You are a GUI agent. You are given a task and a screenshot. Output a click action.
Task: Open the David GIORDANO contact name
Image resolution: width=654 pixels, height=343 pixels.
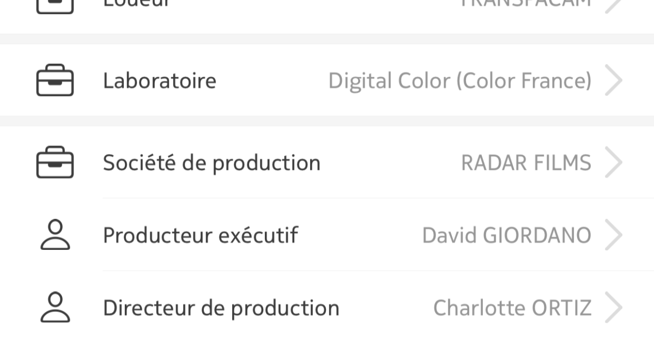(x=507, y=236)
